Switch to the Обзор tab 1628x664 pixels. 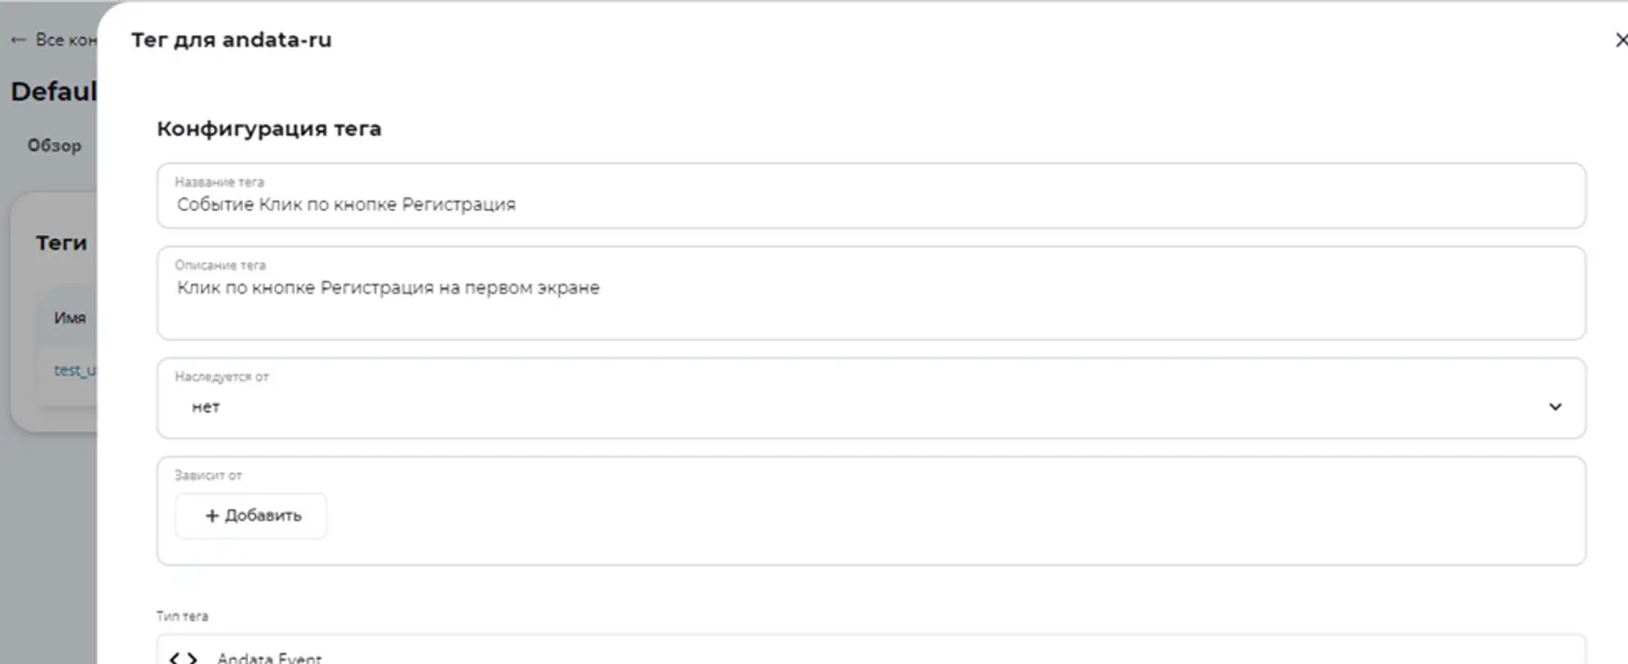tap(54, 145)
